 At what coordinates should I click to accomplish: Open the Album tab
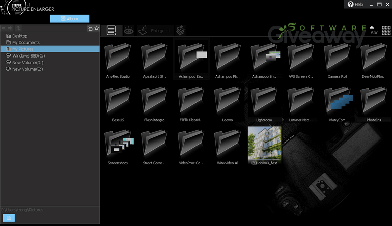pos(70,19)
